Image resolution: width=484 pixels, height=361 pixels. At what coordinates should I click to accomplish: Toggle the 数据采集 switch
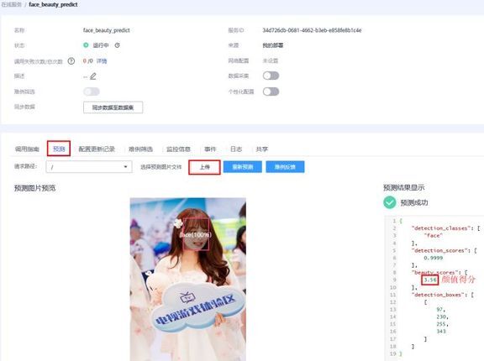[271, 76]
